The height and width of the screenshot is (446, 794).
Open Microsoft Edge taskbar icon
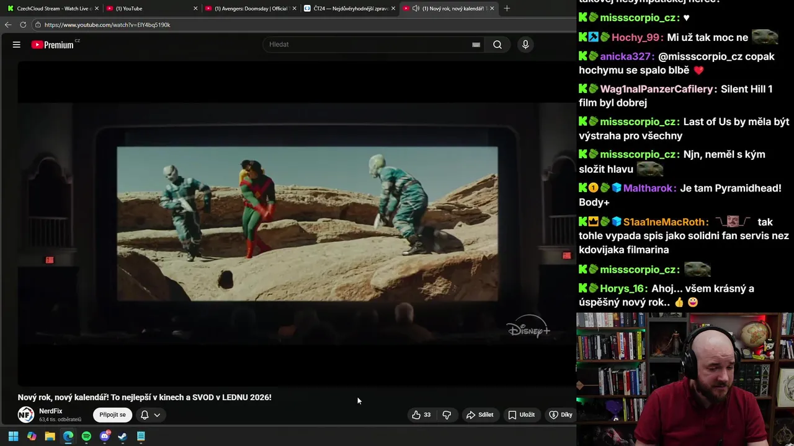click(x=68, y=436)
